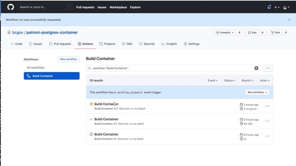Open the options menu for run #13
Viewport: 296px width, 166px height.
point(267,106)
